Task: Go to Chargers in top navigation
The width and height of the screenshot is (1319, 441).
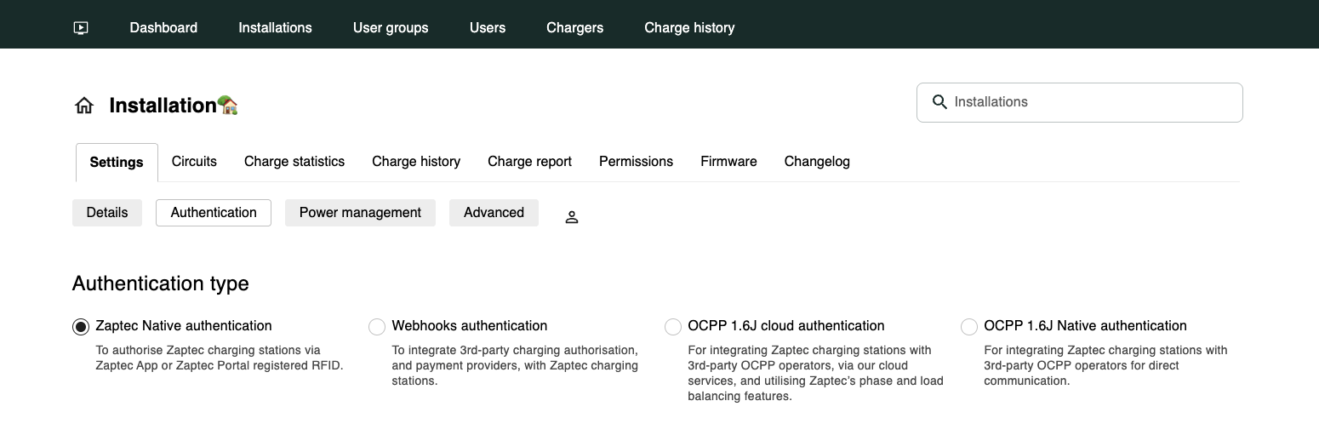Action: 574,28
